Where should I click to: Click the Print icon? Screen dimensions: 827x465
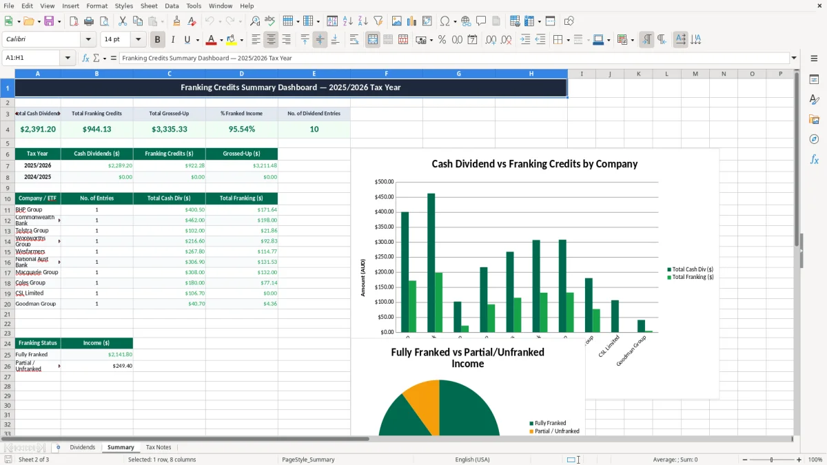pos(88,21)
